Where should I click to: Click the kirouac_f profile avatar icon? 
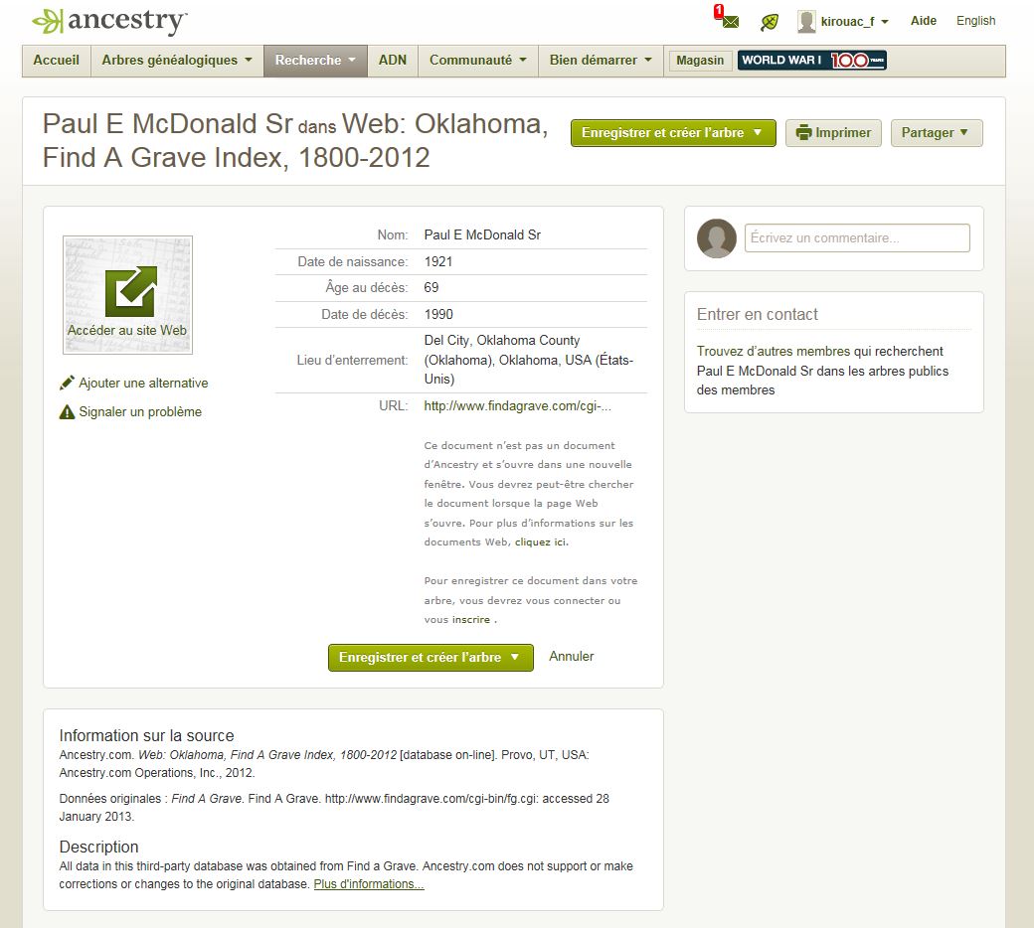[806, 22]
